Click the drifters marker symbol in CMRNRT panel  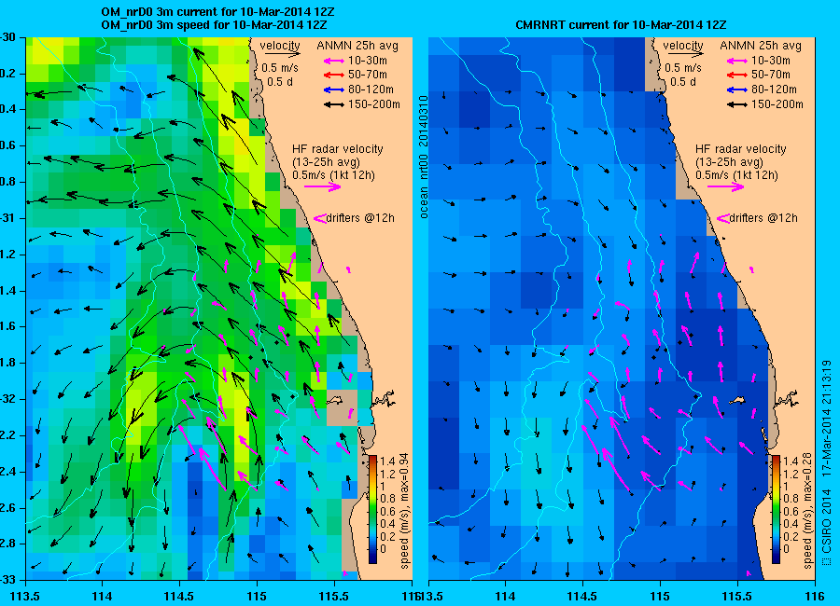(x=723, y=218)
